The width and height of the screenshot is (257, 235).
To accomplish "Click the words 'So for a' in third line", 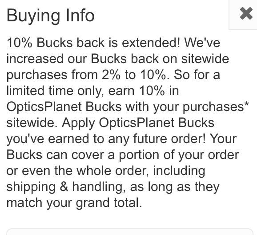I will [197, 75].
